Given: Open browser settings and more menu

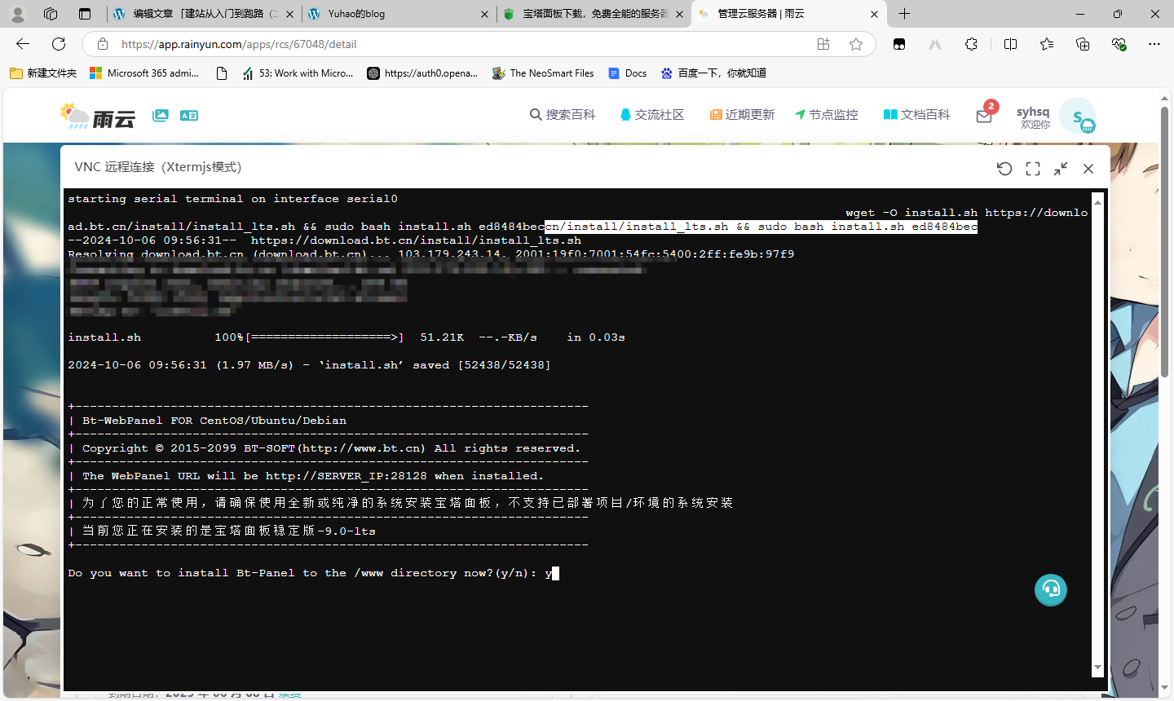Looking at the screenshot, I should point(1154,44).
